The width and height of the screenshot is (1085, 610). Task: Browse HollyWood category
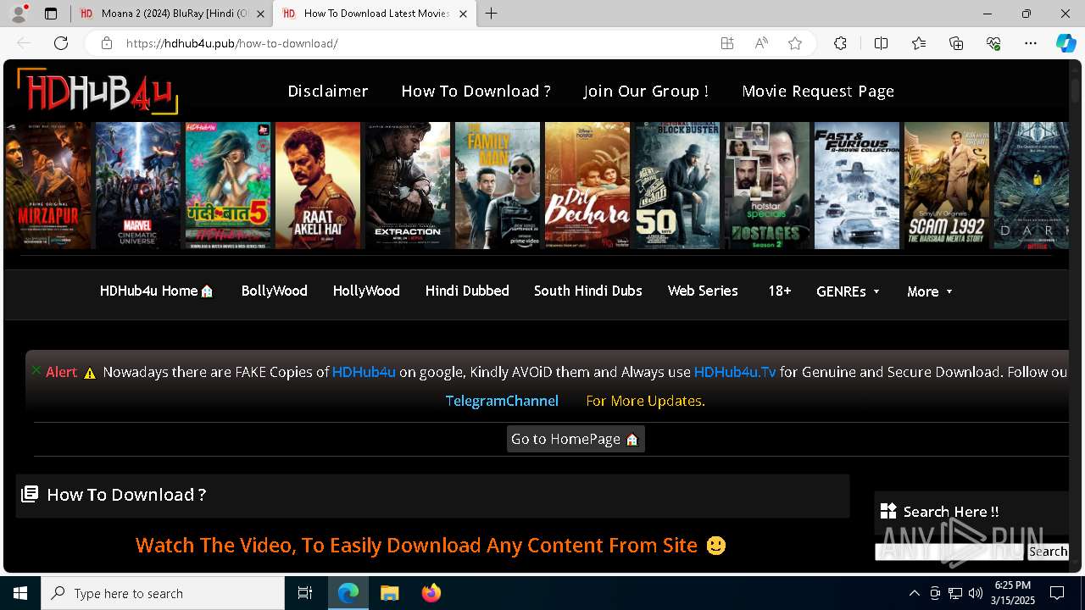(x=366, y=291)
